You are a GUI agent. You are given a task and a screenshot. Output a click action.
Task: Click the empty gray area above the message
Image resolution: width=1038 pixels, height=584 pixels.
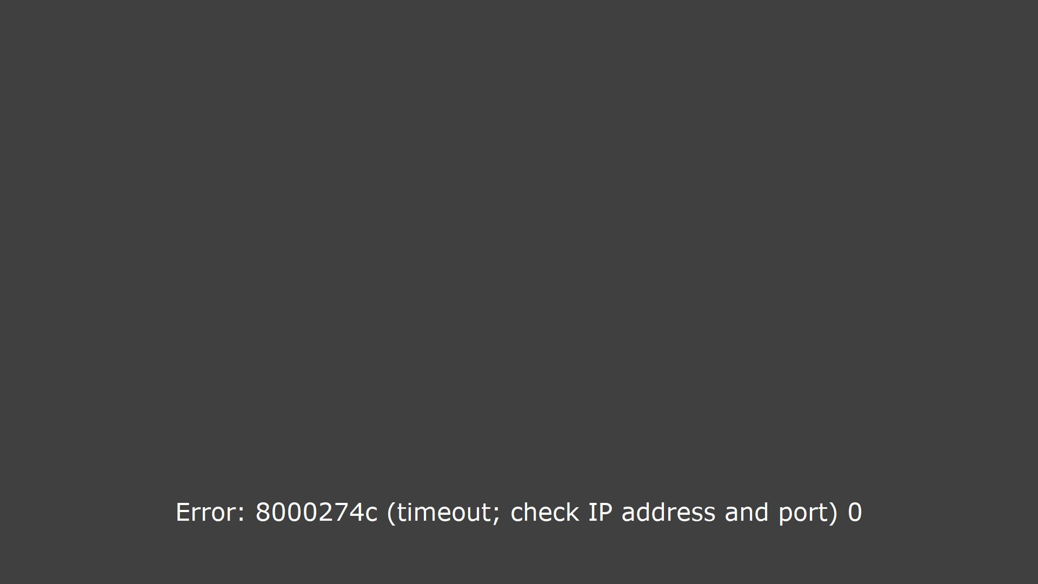coord(519,243)
